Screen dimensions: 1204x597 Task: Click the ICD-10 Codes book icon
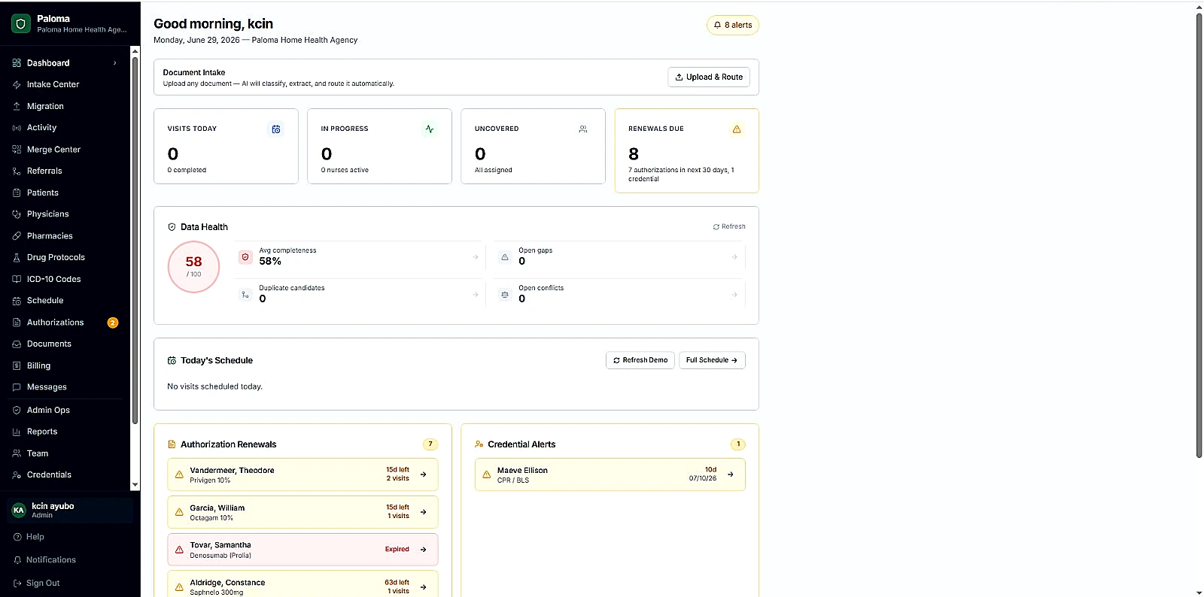coord(17,279)
